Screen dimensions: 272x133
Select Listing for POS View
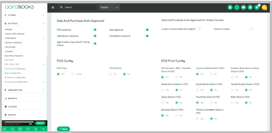pos(73,74)
